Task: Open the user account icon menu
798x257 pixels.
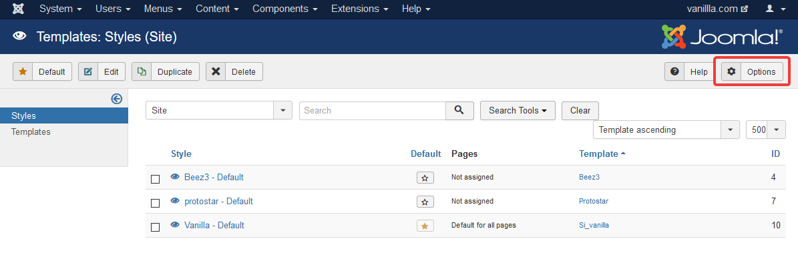Action: tap(775, 9)
